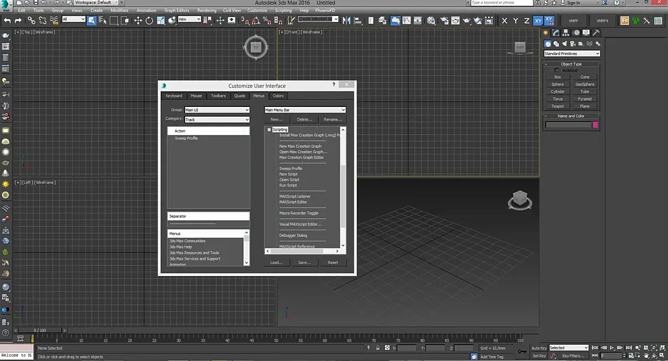Viewport: 668px width, 361px height.
Task: Enable the AutoGrid checkbox
Action: click(557, 70)
